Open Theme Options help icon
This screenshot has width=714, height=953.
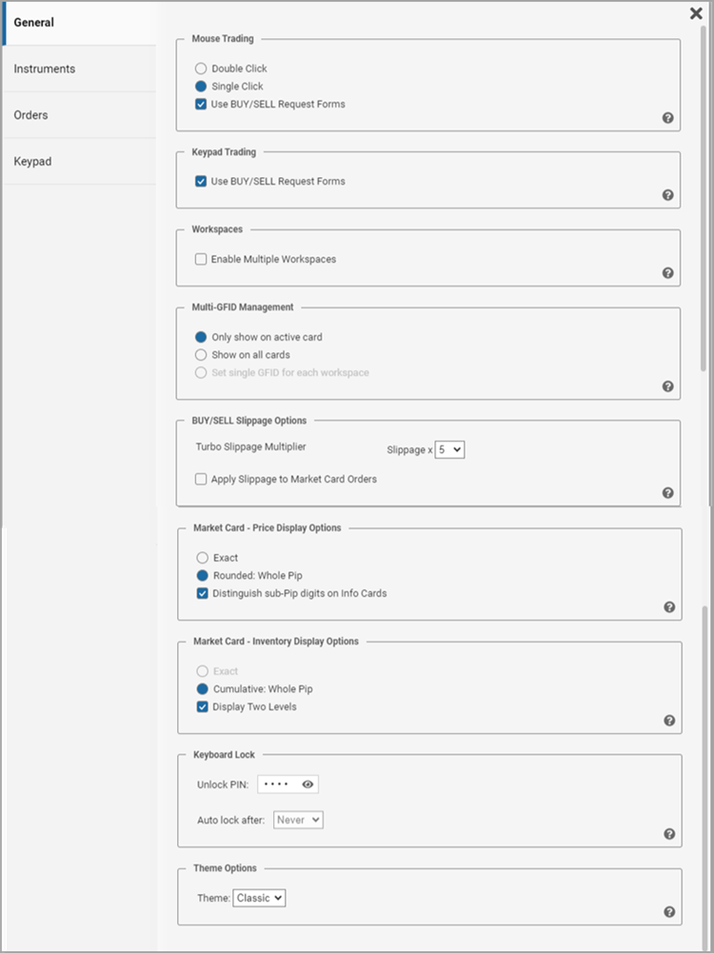click(669, 912)
